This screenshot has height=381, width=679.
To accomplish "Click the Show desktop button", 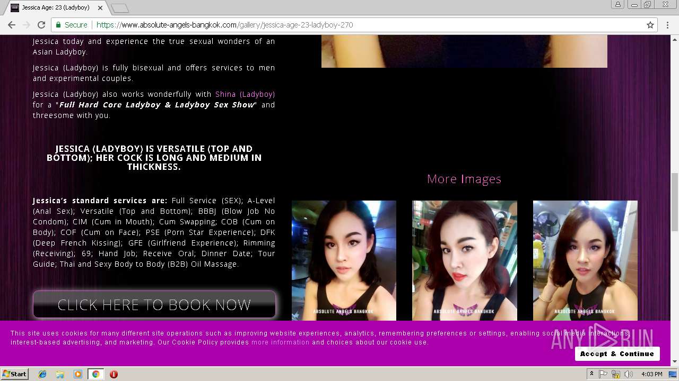I will [x=674, y=374].
